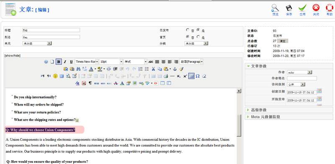The image size is (335, 164).
Task: Click the numbered list icon
Action: [x=140, y=69]
